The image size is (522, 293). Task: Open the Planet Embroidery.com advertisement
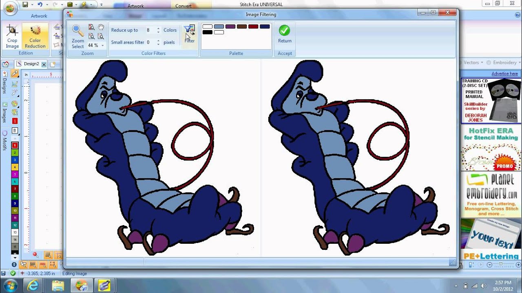(x=491, y=195)
